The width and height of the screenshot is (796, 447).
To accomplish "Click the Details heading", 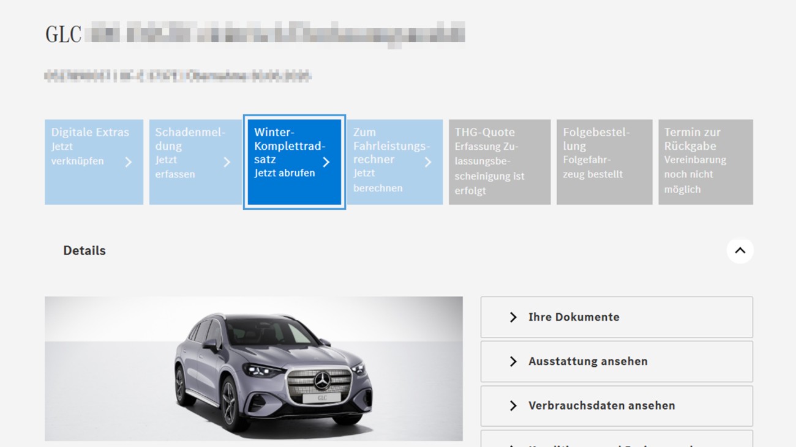I will (84, 251).
